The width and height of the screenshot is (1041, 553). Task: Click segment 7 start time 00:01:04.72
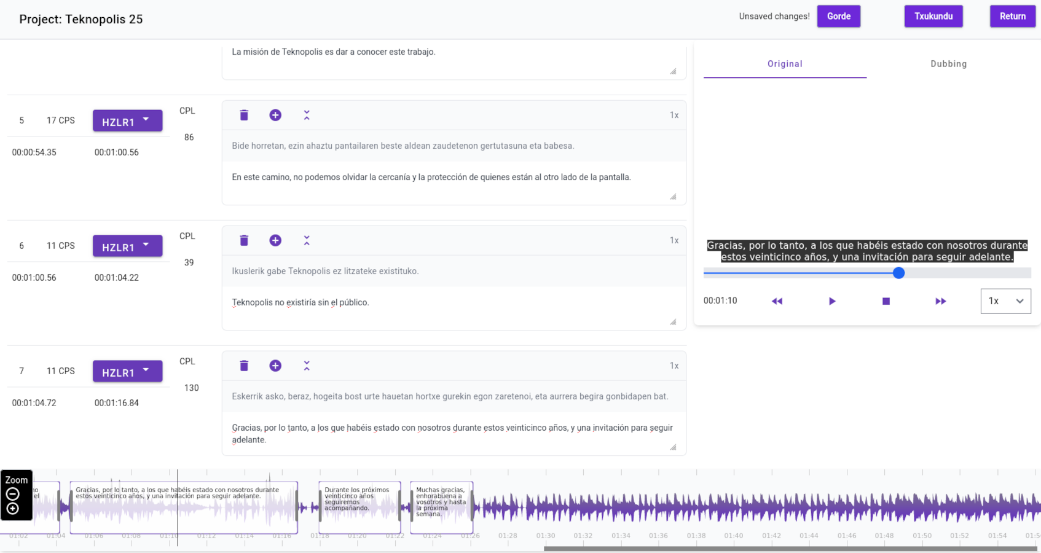34,403
